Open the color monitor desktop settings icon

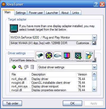(67, 56)
